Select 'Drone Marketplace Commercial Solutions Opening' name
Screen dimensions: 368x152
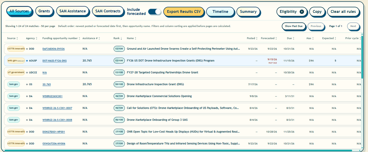[159, 96]
